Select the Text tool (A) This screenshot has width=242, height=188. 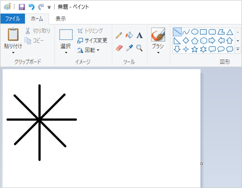(x=139, y=35)
